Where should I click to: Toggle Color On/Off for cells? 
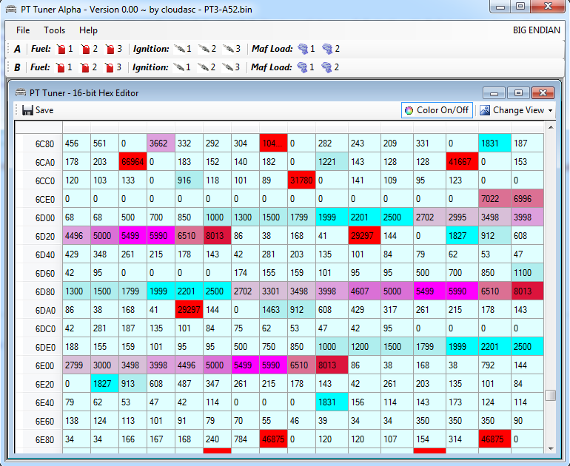pyautogui.click(x=436, y=110)
